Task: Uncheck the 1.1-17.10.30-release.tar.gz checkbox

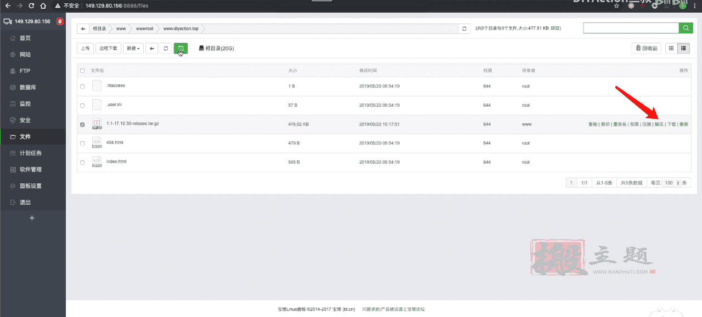Action: [x=82, y=125]
